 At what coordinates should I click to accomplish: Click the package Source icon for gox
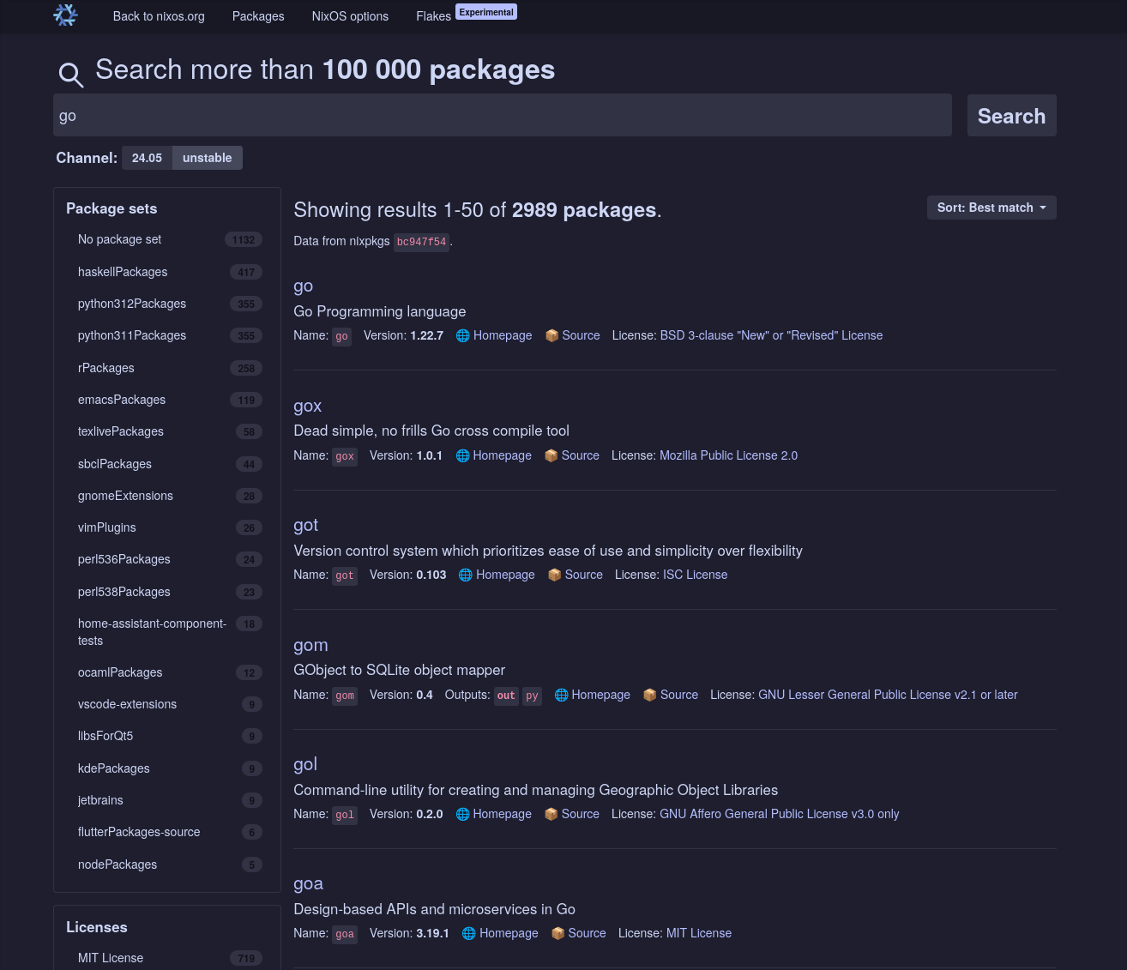[551, 456]
